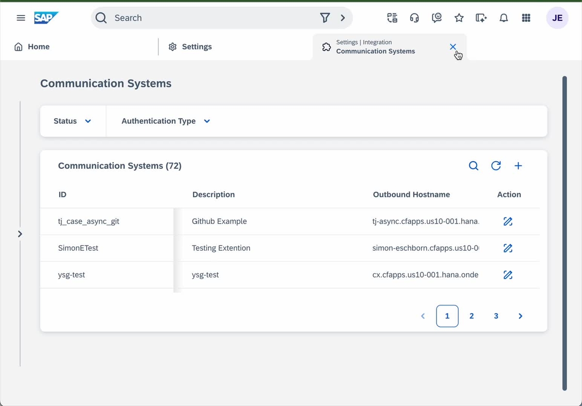Click the headset support icon
582x406 pixels.
pos(414,18)
